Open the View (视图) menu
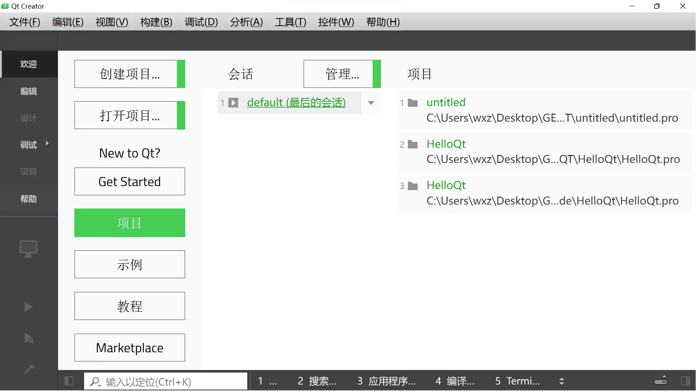Viewport: 696px width, 391px height. (112, 22)
